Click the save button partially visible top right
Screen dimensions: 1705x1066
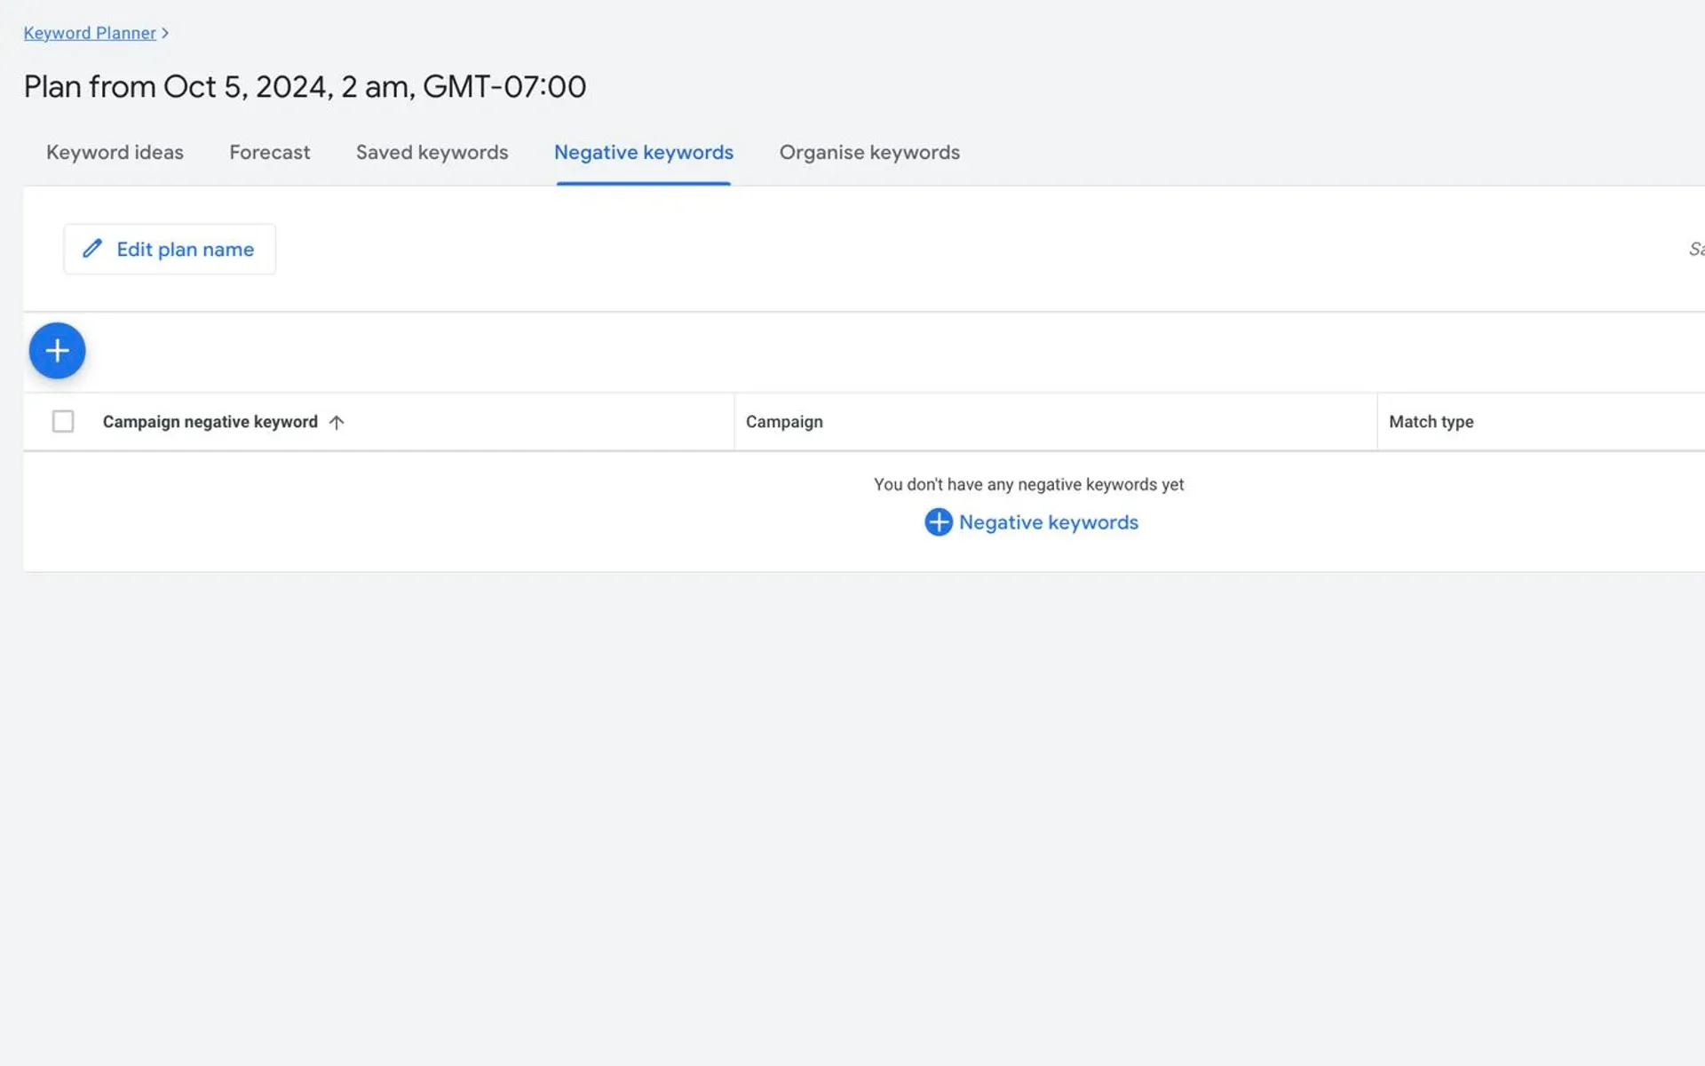pos(1698,248)
